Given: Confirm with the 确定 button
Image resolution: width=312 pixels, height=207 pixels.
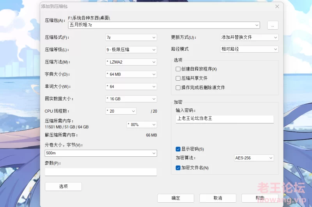Looking at the screenshot, I should pyautogui.click(x=176, y=198).
